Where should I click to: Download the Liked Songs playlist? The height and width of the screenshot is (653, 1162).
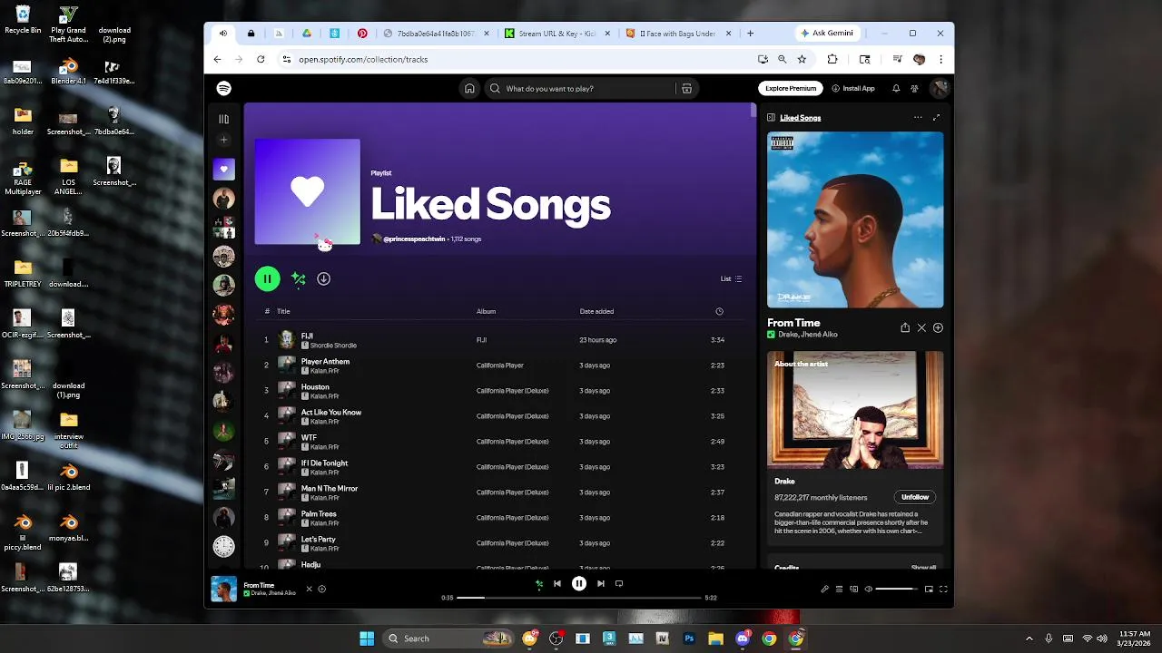323,278
